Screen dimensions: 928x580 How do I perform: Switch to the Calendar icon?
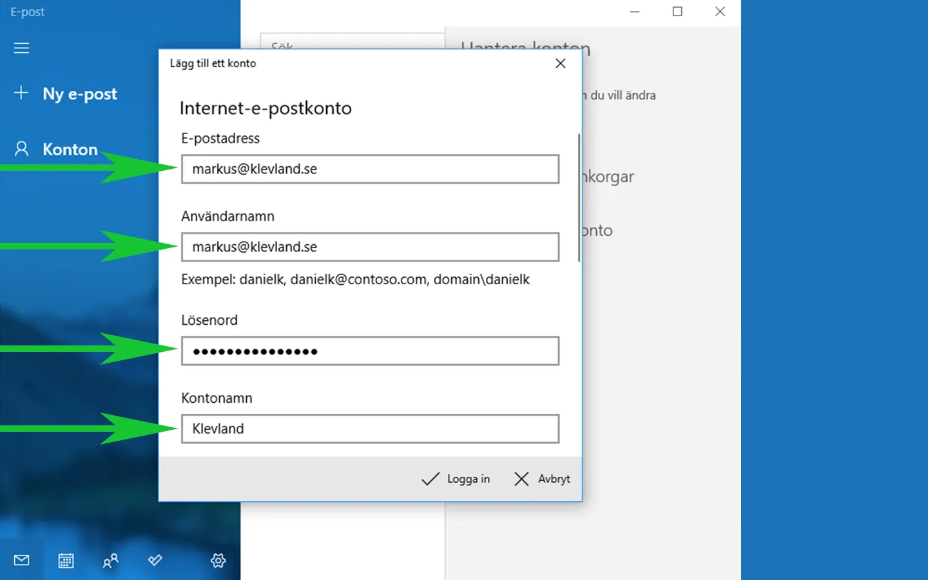pos(65,560)
